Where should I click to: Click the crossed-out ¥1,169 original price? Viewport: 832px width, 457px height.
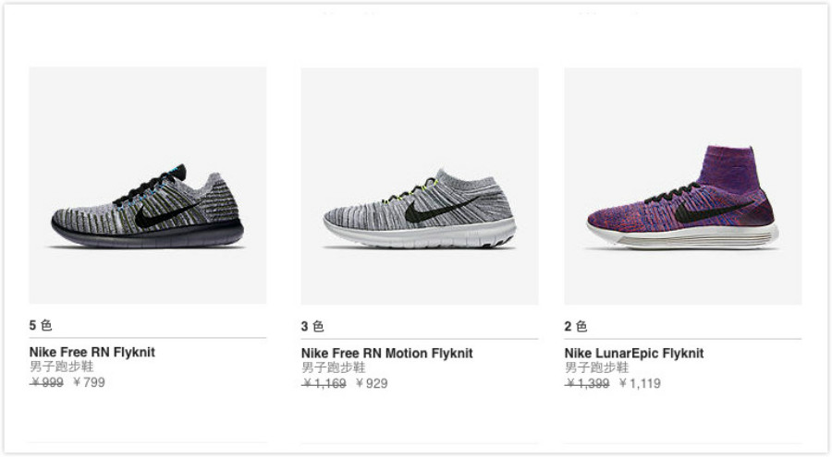pyautogui.click(x=324, y=383)
